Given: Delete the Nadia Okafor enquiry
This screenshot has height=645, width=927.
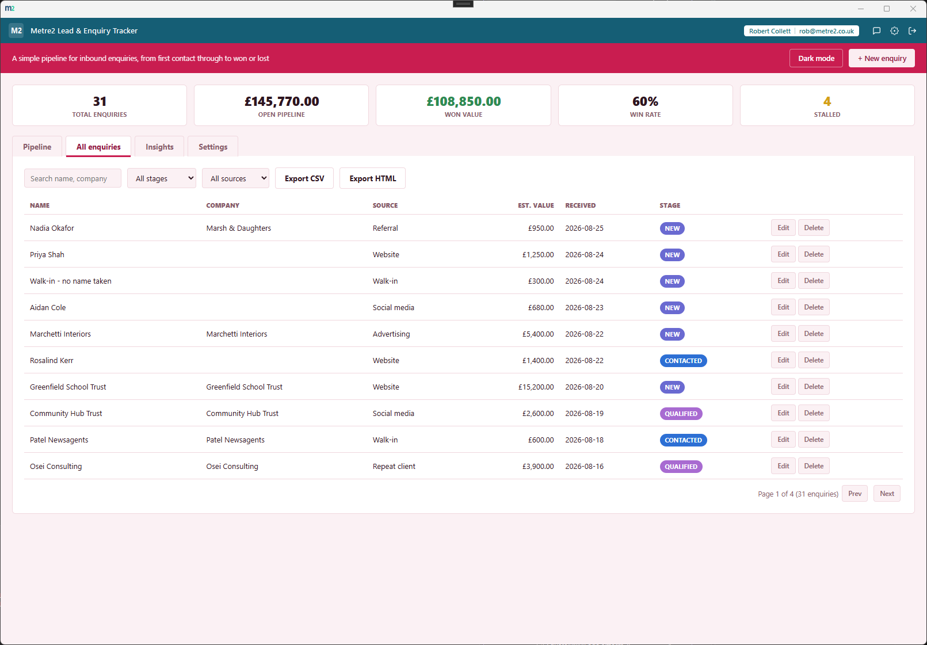Looking at the screenshot, I should click(814, 228).
